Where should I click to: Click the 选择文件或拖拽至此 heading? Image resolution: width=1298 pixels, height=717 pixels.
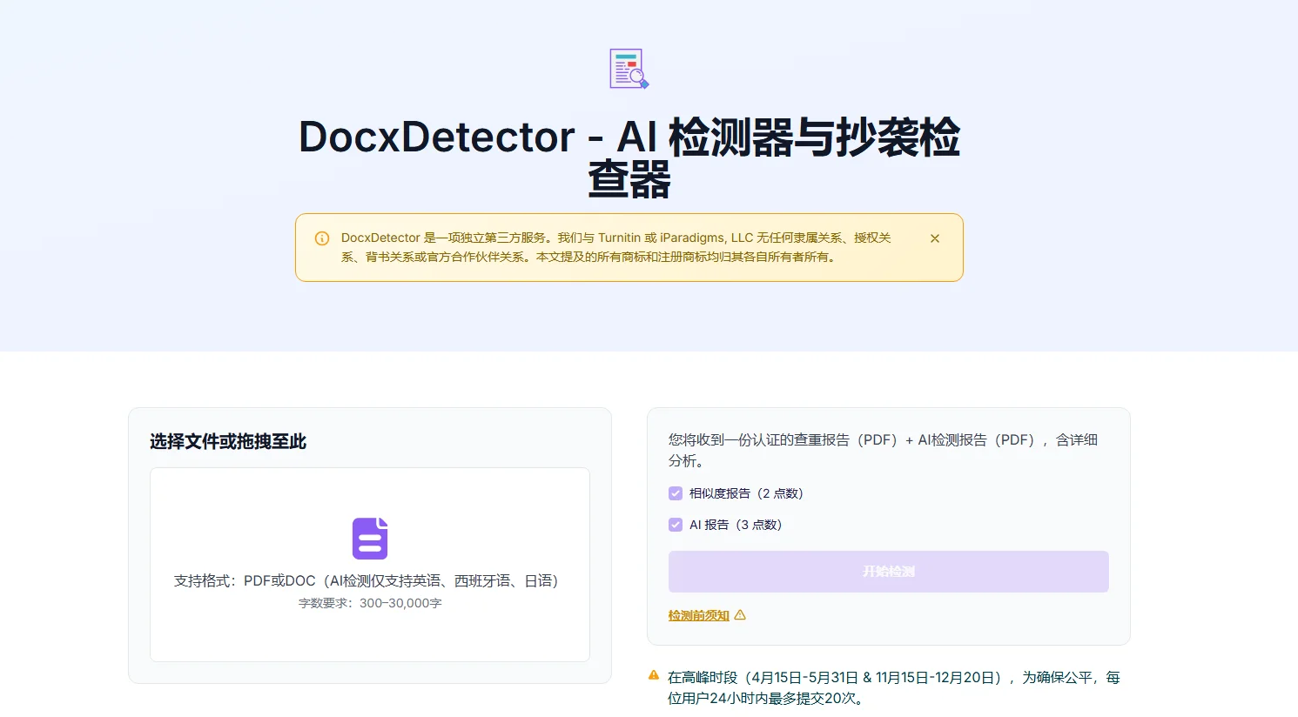coord(228,442)
